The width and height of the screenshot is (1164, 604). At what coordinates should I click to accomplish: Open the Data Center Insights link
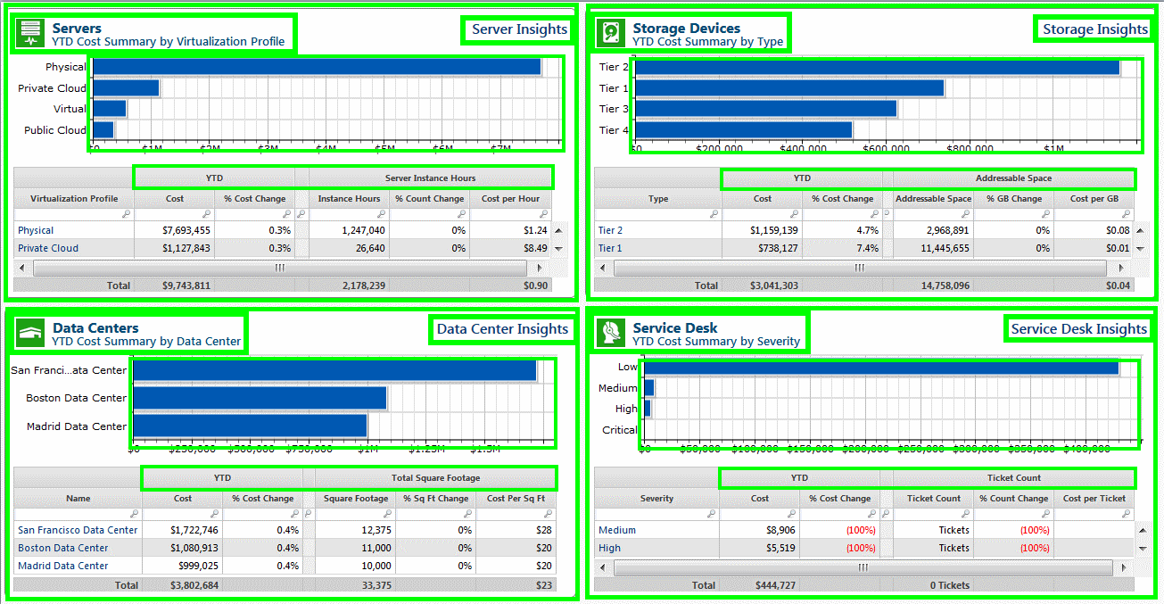tap(502, 329)
